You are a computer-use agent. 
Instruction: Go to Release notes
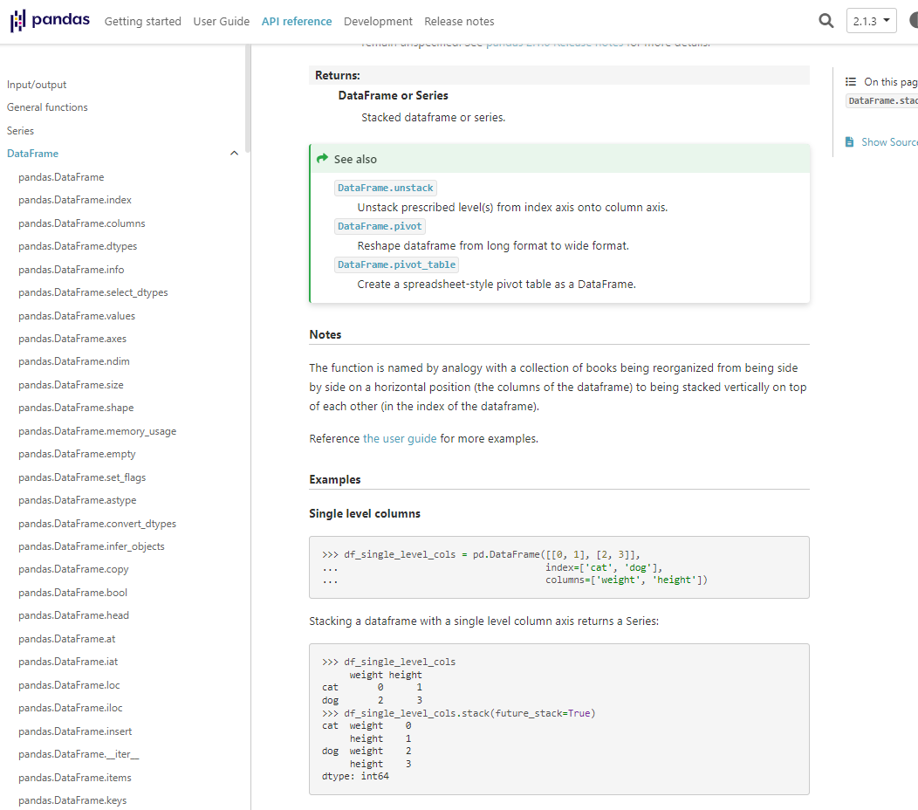[x=459, y=21]
